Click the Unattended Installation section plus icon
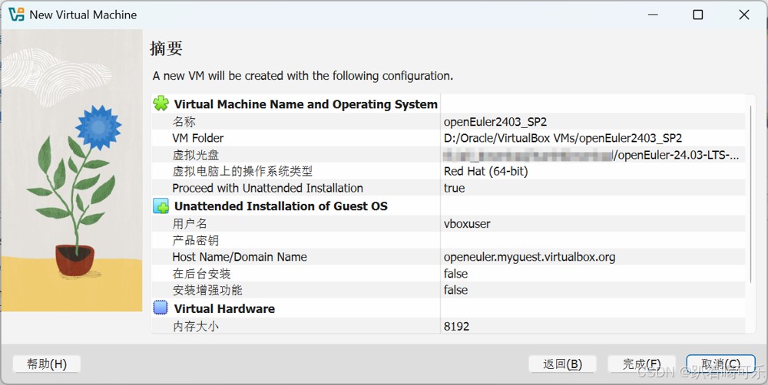Screen dimensions: 768x385 pyautogui.click(x=161, y=206)
